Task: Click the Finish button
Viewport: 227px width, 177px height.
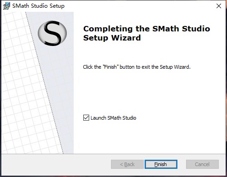Action: [x=161, y=164]
